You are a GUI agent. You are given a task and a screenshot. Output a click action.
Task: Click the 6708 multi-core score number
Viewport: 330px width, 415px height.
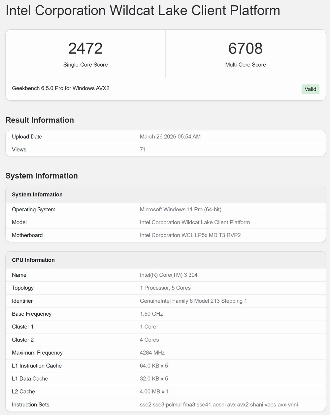[x=245, y=49]
